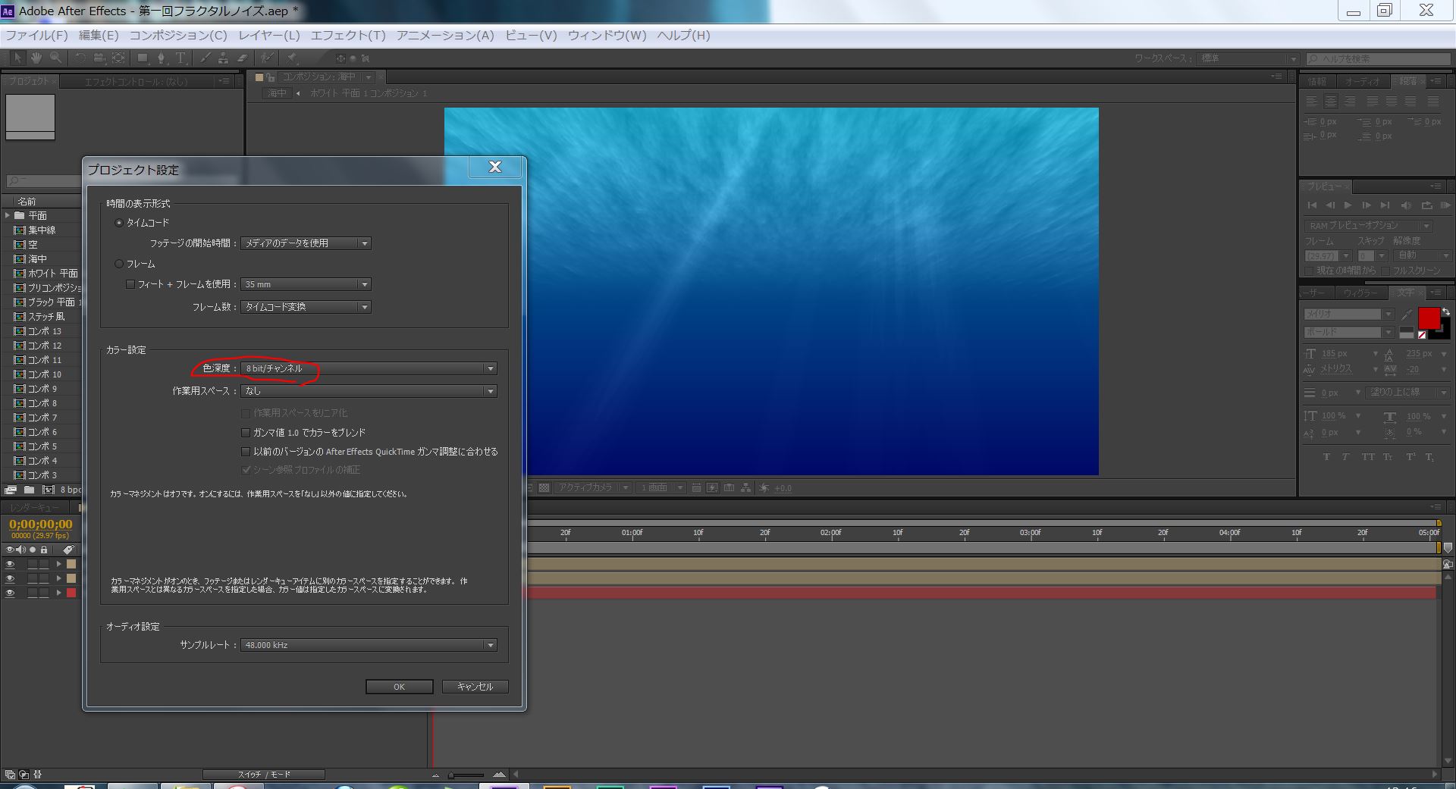This screenshot has width=1456, height=789.
Task: Click OK in the project settings dialog
Action: 399,687
